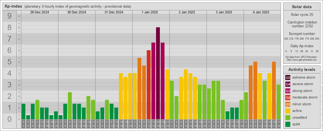Click the G3 strong storm legend swatch

coord(288,91)
